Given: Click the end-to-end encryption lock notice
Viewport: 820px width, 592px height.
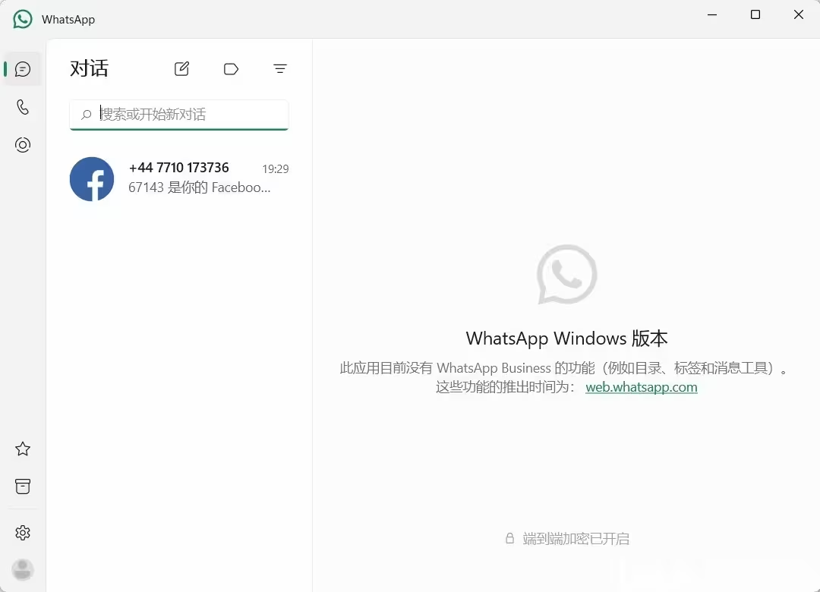Looking at the screenshot, I should [x=567, y=539].
